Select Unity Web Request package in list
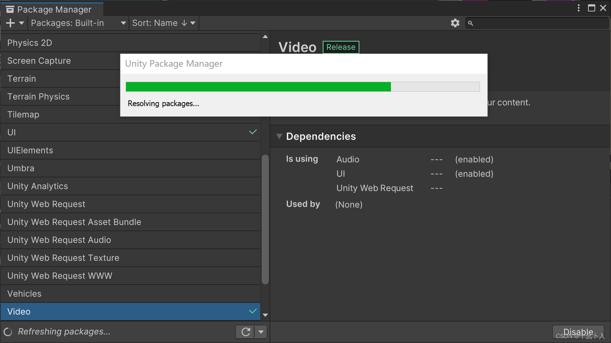Screen dimensions: 611x343 [131, 204]
